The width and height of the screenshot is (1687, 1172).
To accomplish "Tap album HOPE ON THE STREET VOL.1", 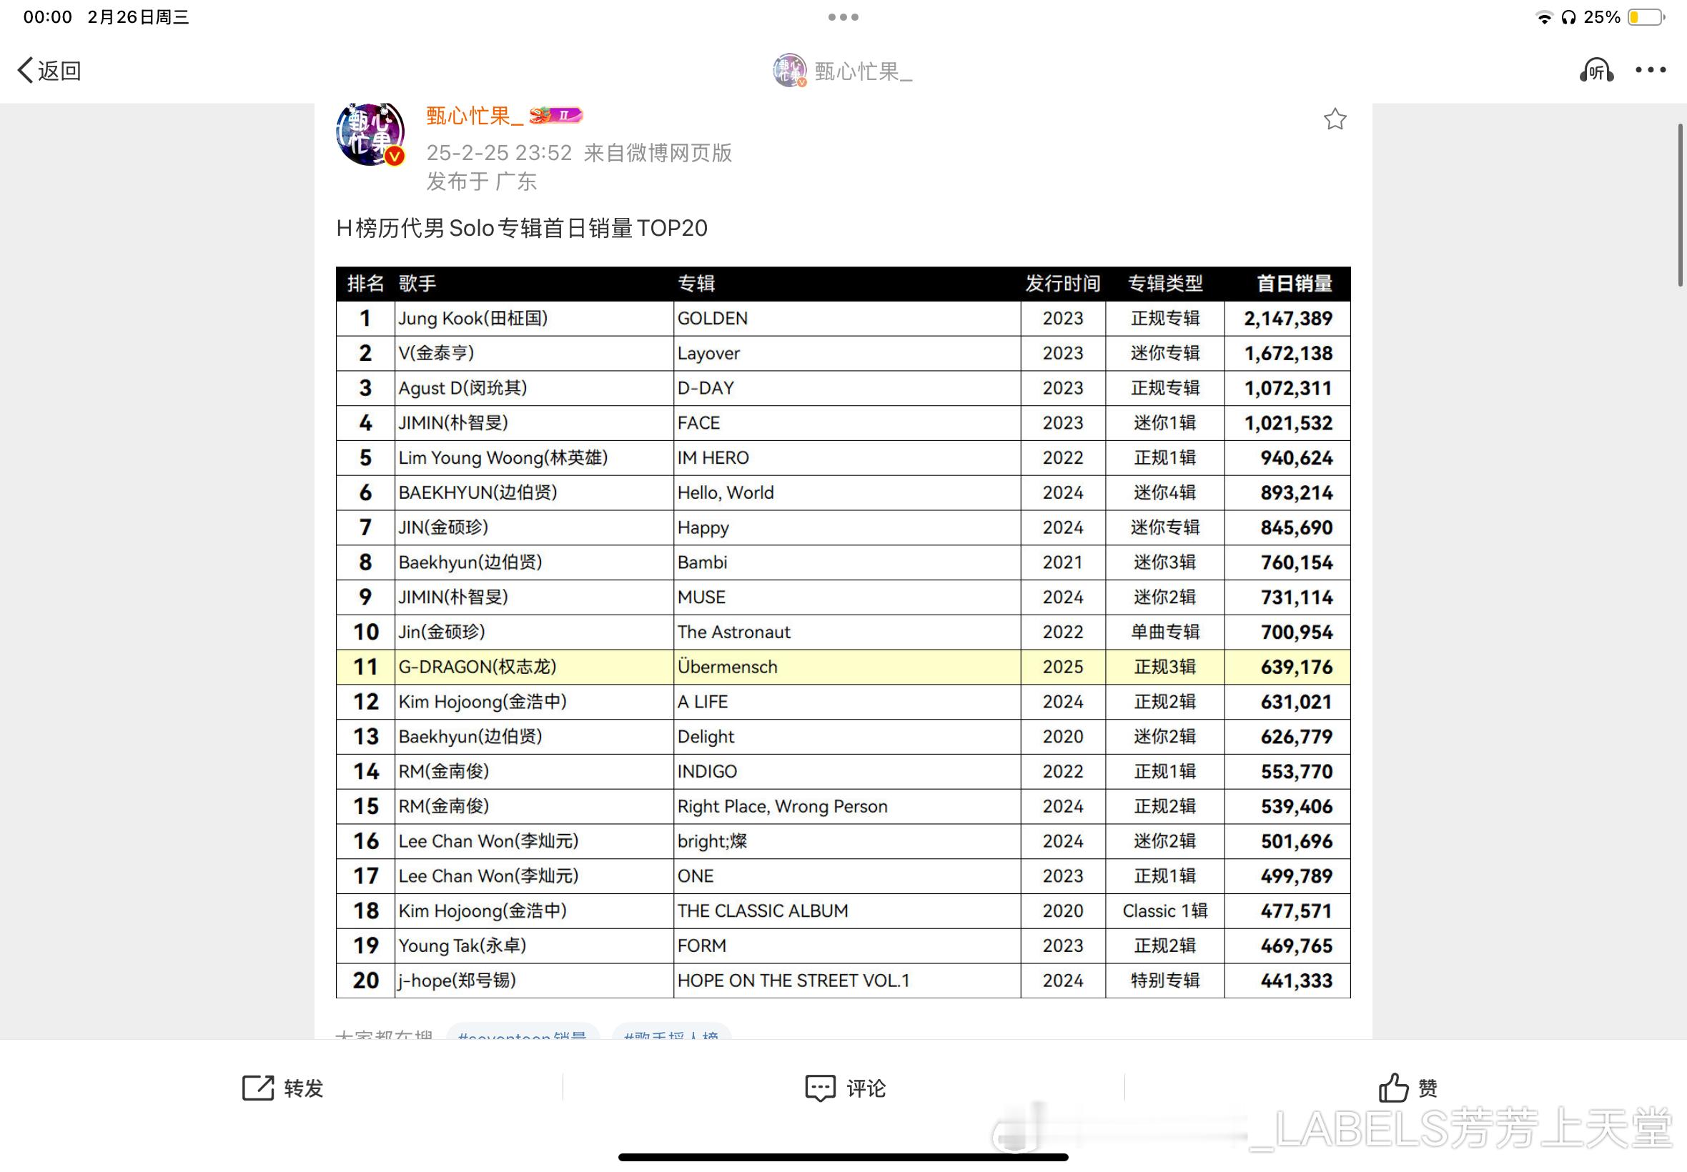I will [847, 981].
